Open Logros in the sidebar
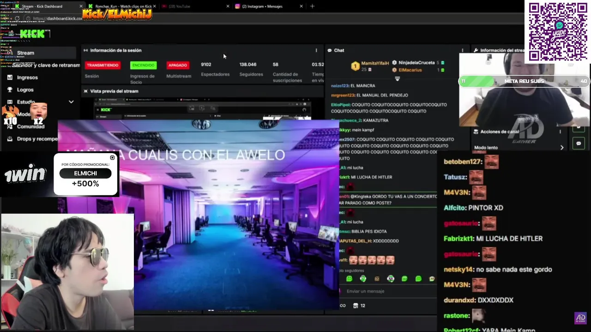The height and width of the screenshot is (332, 591). [x=25, y=90]
